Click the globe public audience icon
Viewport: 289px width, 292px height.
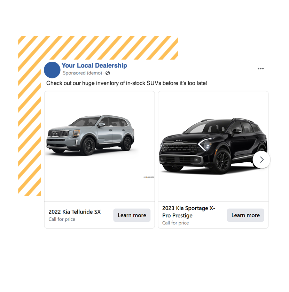pyautogui.click(x=108, y=73)
